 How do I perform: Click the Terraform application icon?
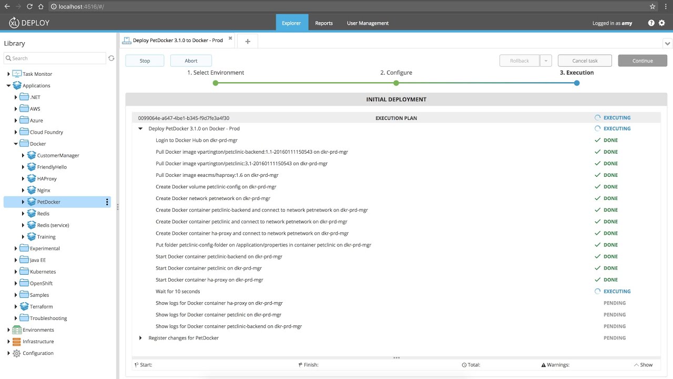click(x=24, y=306)
